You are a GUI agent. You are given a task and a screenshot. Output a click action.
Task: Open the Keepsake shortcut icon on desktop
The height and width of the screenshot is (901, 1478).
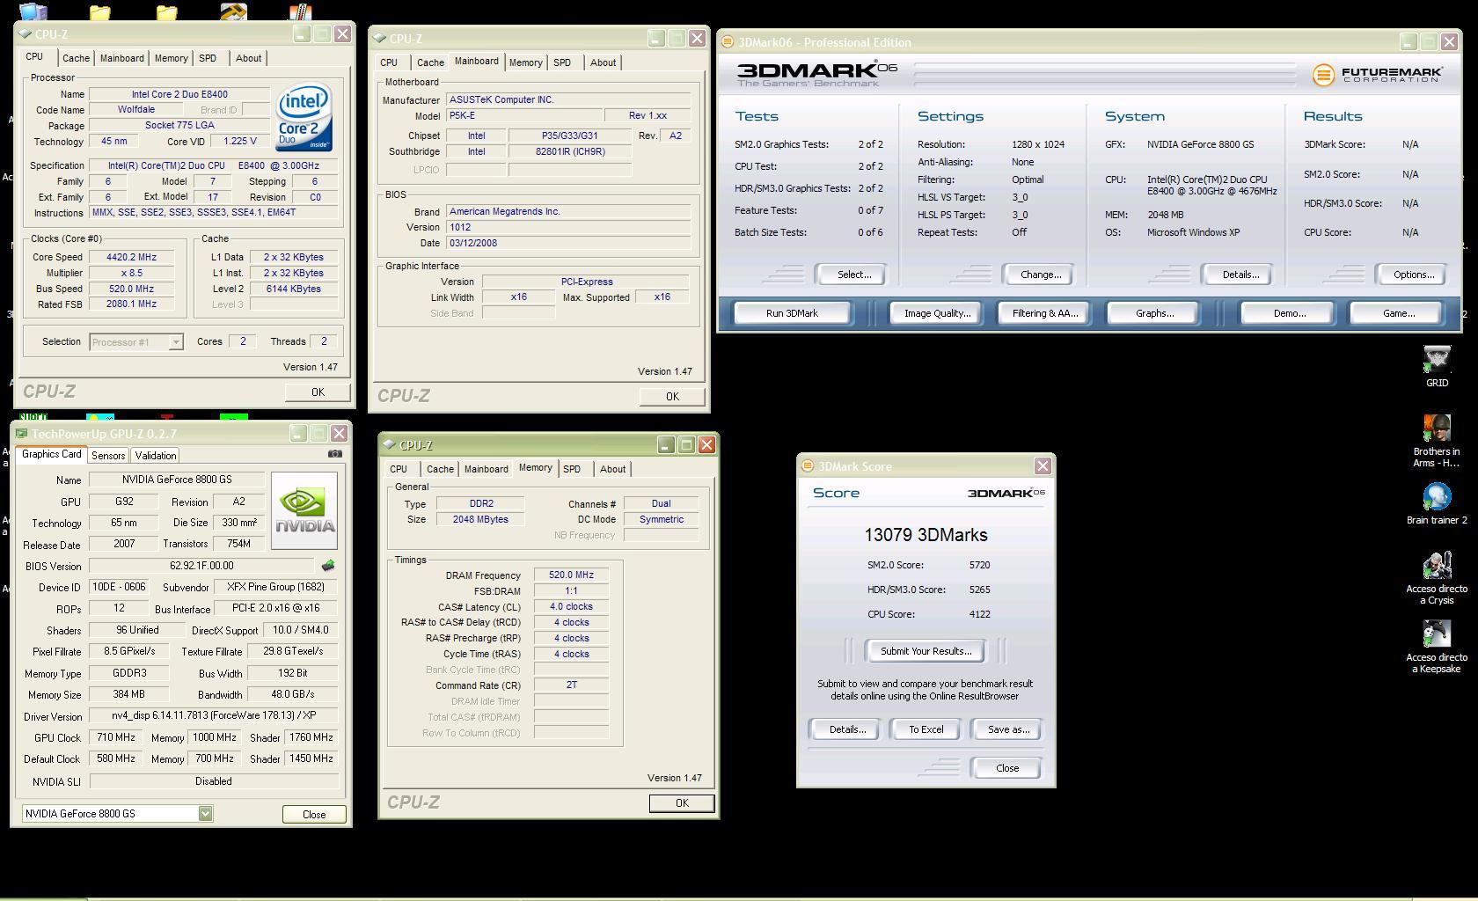click(1437, 647)
